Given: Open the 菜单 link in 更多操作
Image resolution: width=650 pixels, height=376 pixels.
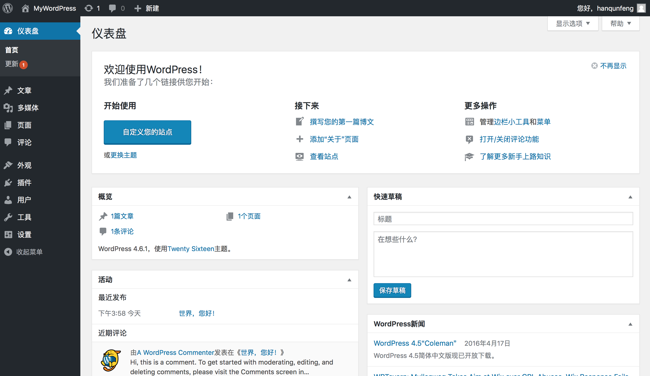Looking at the screenshot, I should point(543,122).
